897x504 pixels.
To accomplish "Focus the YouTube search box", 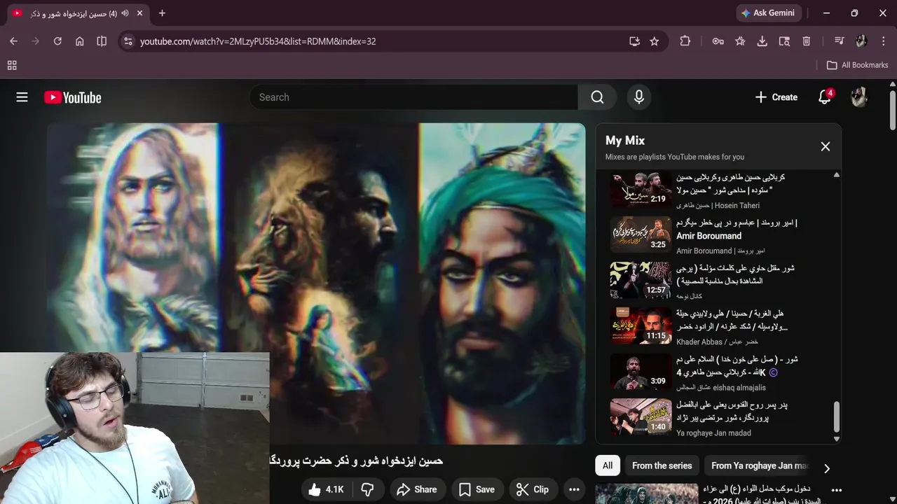I will (x=413, y=97).
